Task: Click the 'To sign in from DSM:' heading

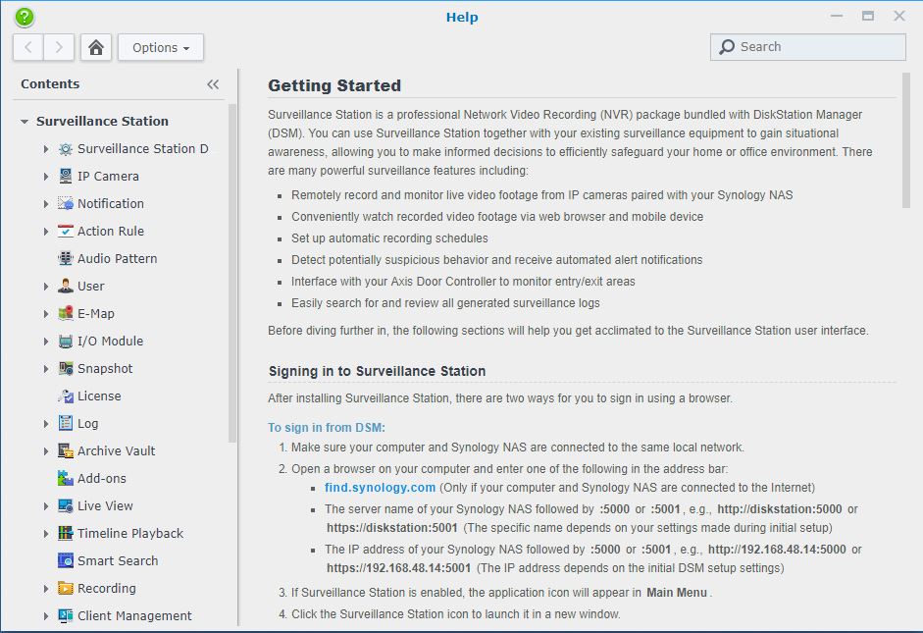Action: pos(327,428)
